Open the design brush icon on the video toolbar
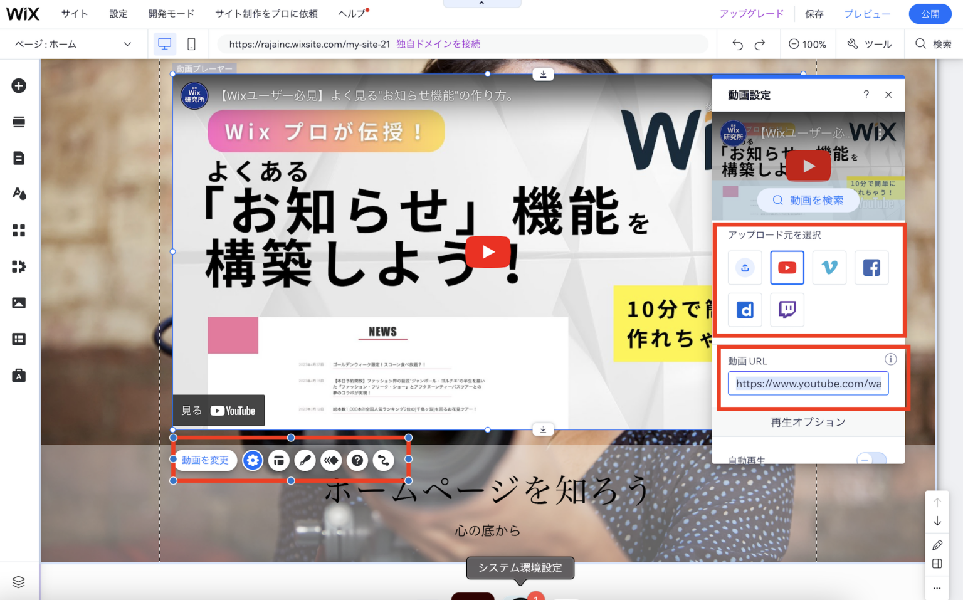Viewport: 963px width, 600px height. (305, 460)
